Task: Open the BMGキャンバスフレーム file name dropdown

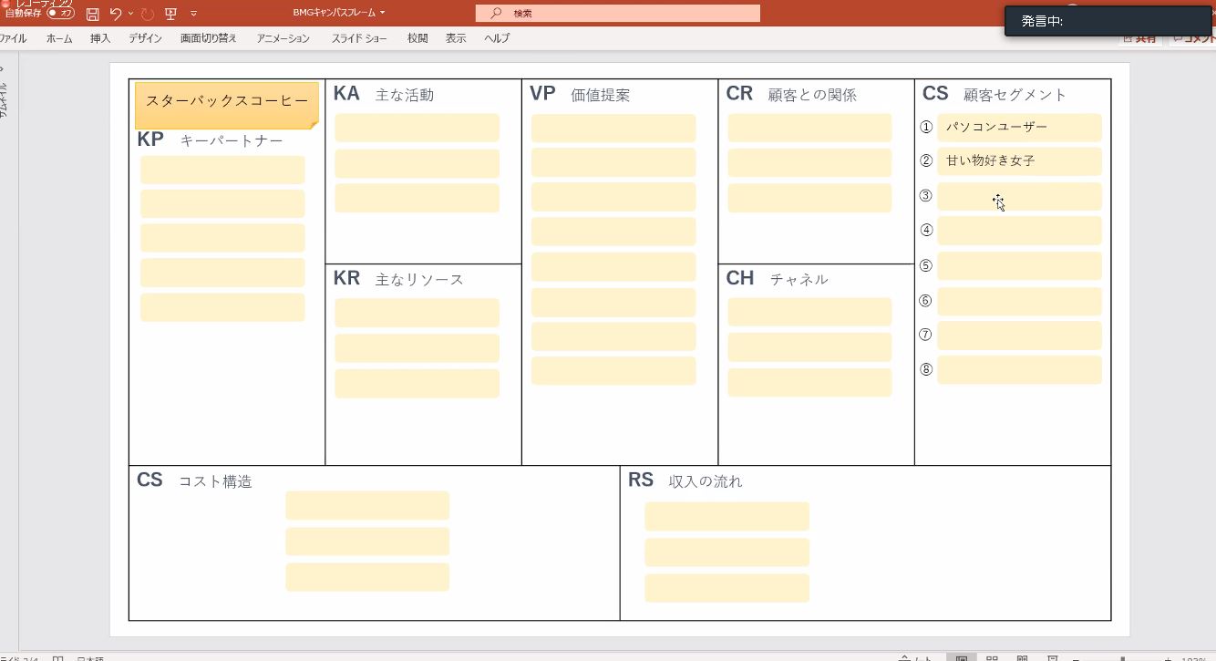Action: coord(339,13)
